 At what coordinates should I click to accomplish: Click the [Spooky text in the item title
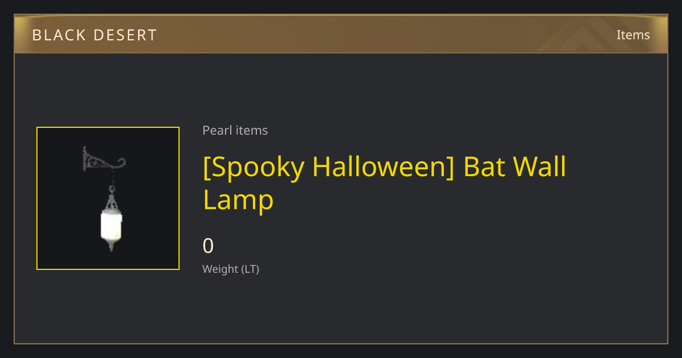pos(253,167)
